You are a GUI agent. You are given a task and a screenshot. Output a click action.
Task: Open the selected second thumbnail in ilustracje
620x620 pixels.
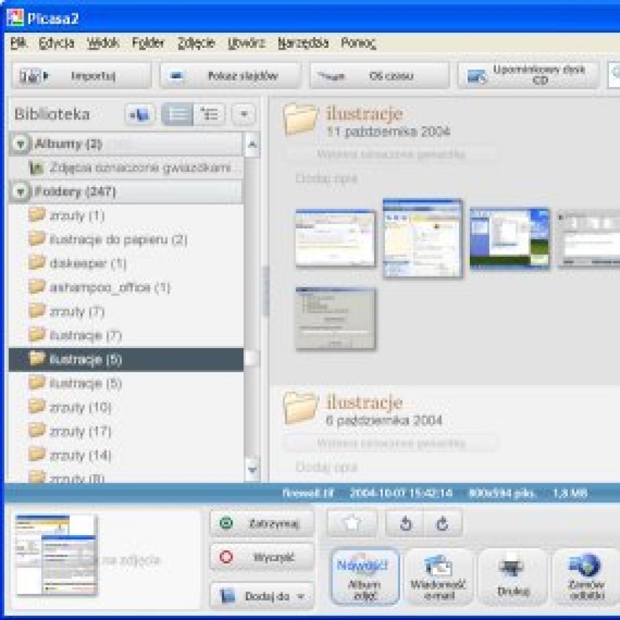point(422,239)
